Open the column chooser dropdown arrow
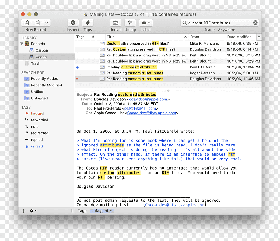 [259, 37]
